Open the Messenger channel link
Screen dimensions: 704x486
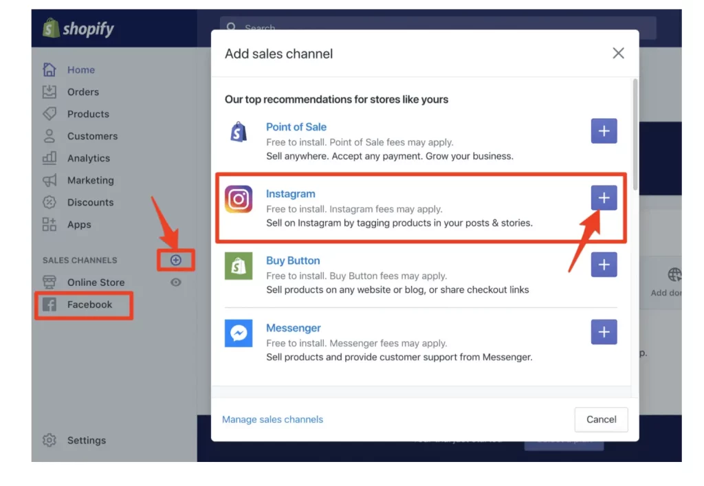point(294,328)
